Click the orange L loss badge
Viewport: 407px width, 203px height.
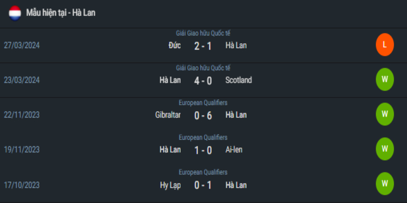(385, 45)
